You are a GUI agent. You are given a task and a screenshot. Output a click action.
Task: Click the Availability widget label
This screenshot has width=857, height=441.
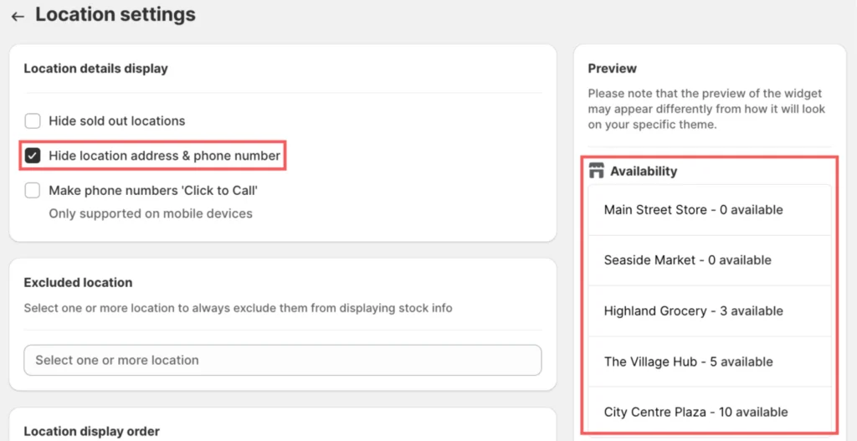(644, 172)
